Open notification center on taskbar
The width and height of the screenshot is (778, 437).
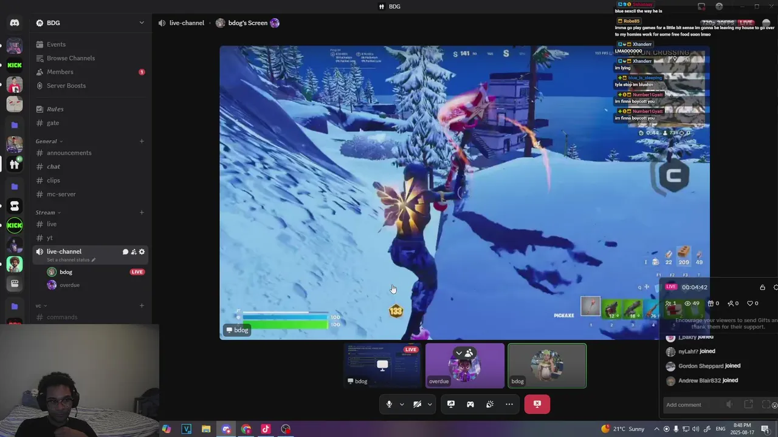[x=765, y=429]
